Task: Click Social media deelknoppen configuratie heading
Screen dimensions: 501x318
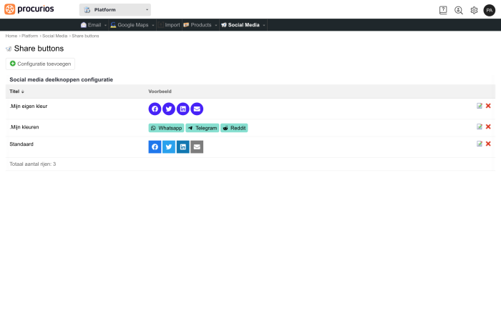Action: click(61, 80)
